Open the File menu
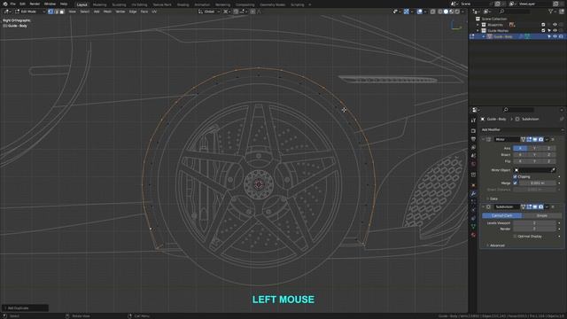 click(x=12, y=4)
